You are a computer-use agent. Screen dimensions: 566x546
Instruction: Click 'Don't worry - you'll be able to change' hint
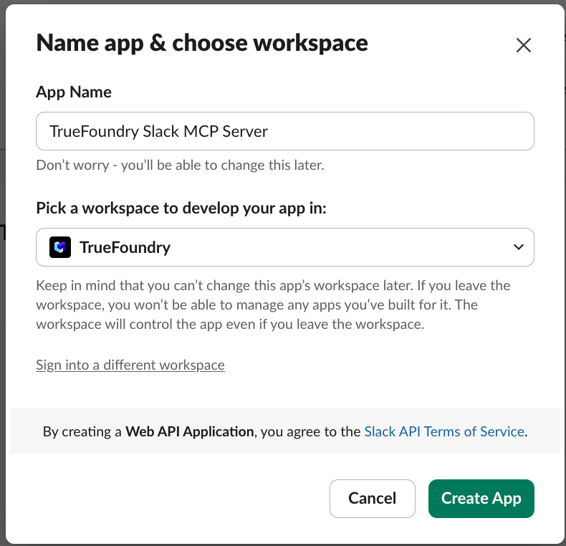[180, 166]
